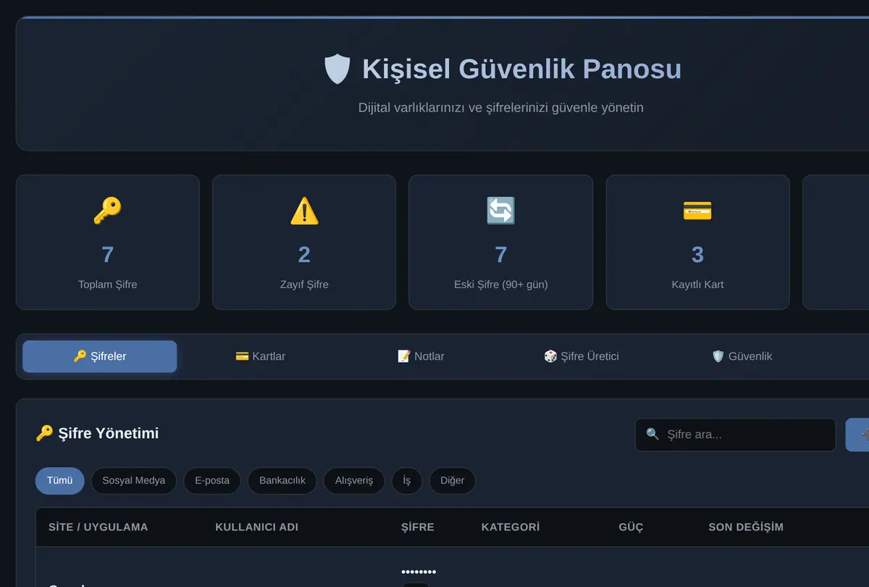Viewport: 869px width, 587px height.
Task: Choose the Alışveriş filter chip
Action: coord(354,481)
